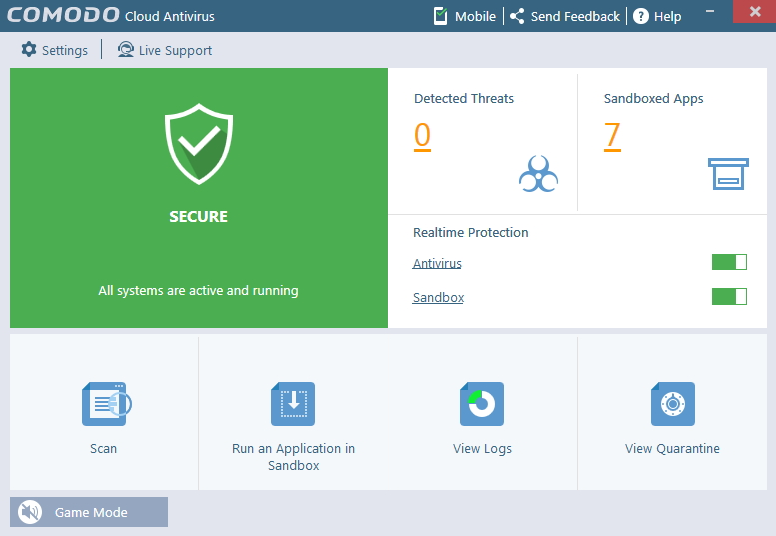This screenshot has width=776, height=536.
Task: Click the View Quarantine vault icon
Action: tap(672, 404)
